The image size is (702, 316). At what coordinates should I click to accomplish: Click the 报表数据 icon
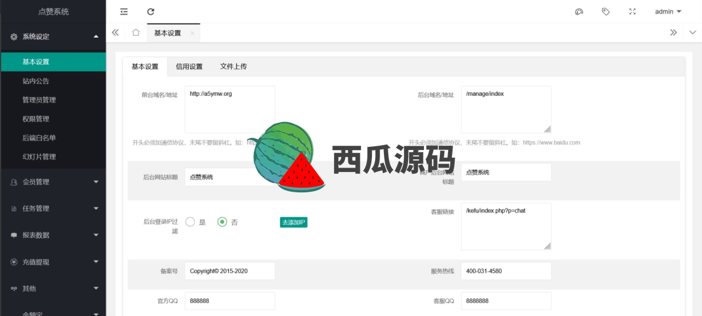click(x=14, y=235)
